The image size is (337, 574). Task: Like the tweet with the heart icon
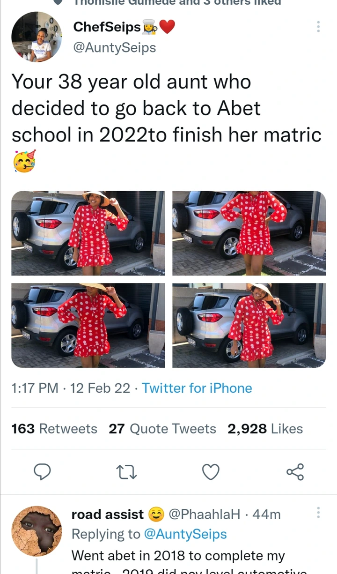tap(211, 472)
